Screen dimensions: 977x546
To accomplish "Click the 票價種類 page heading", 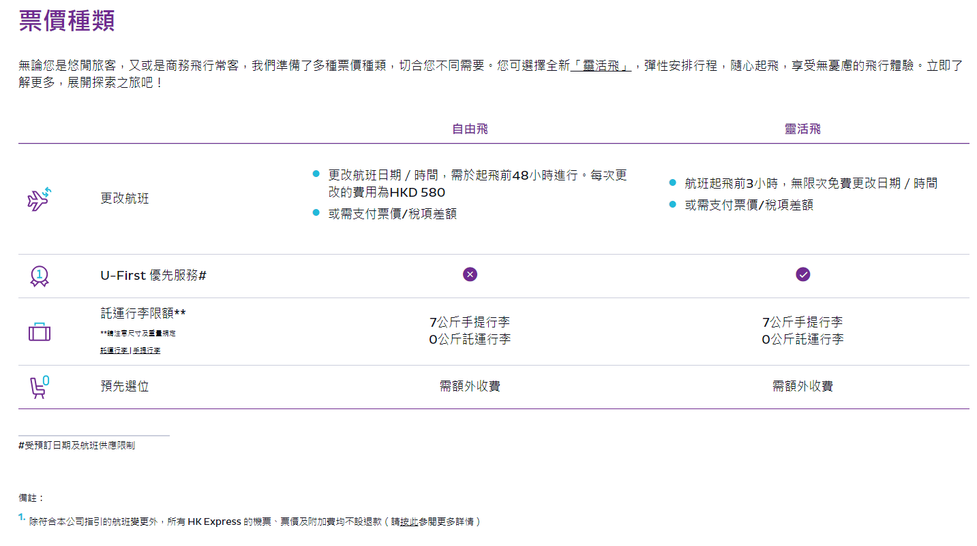I will pos(67,20).
